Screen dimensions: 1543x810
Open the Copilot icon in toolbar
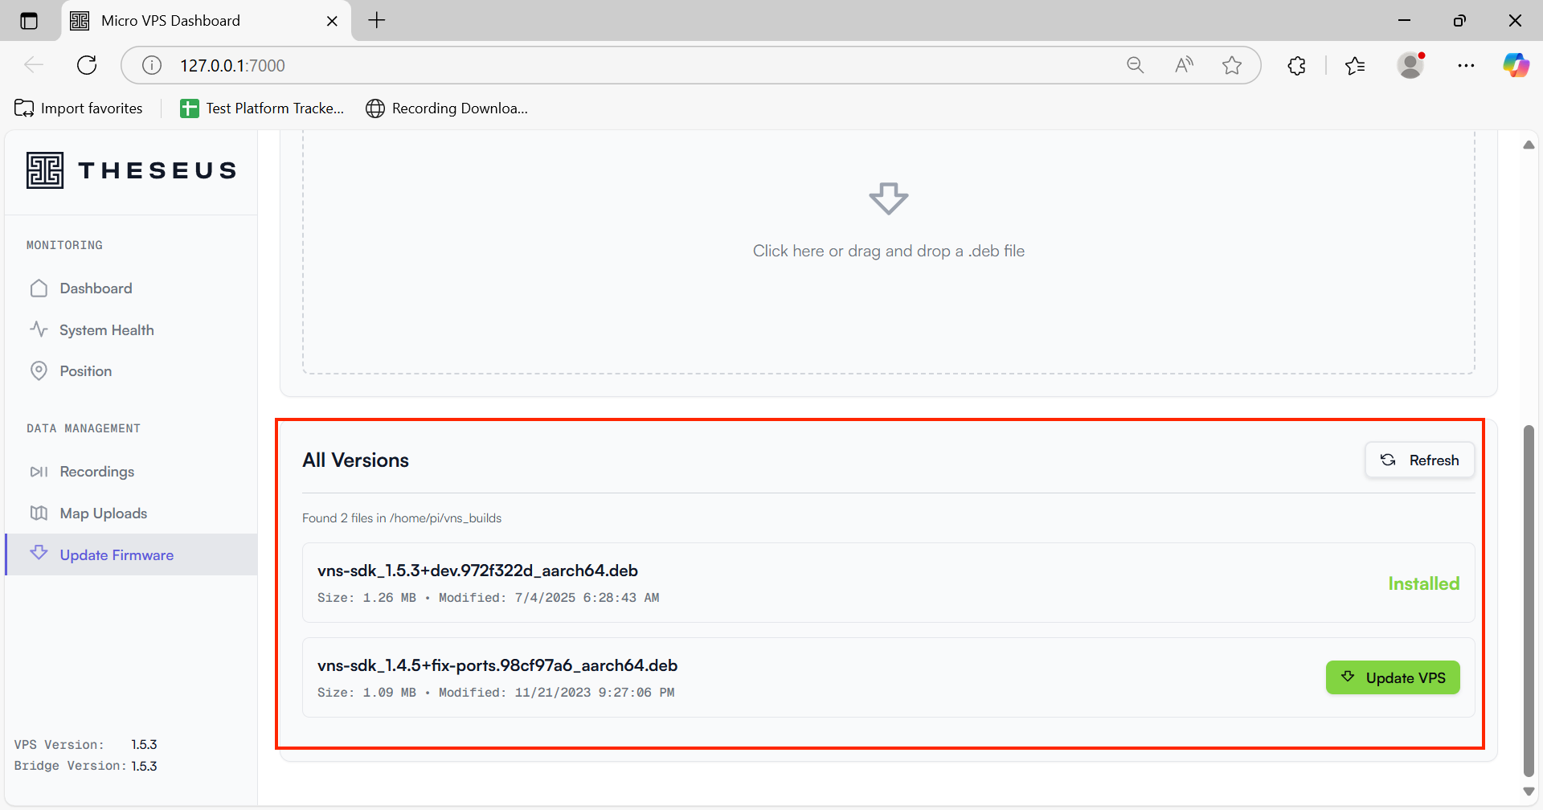pyautogui.click(x=1516, y=65)
